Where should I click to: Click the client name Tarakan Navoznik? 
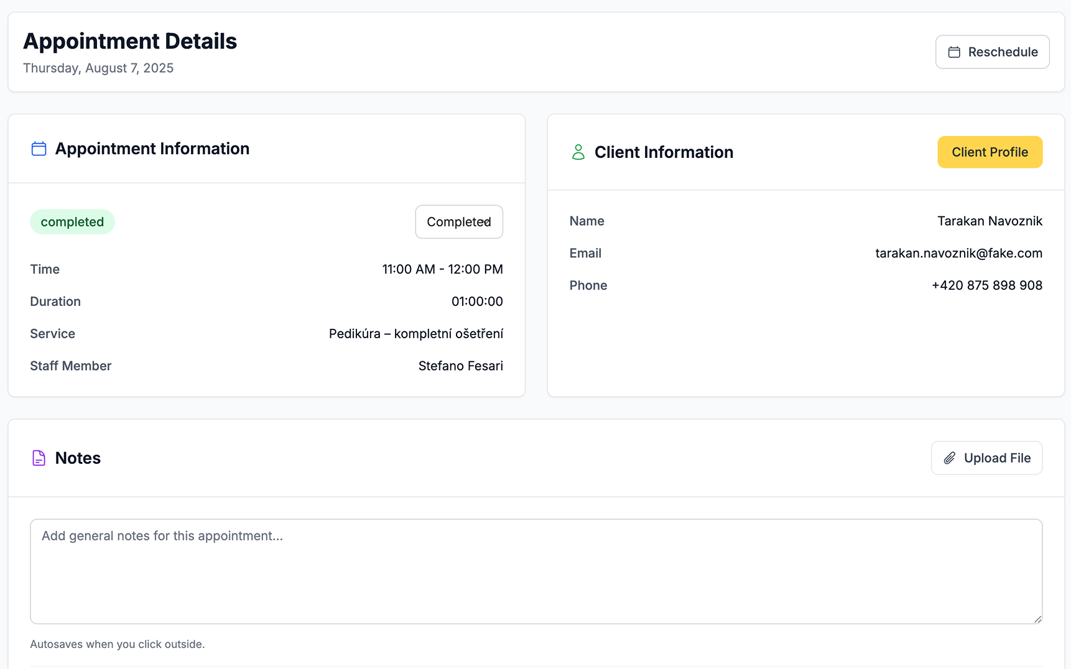tap(990, 221)
